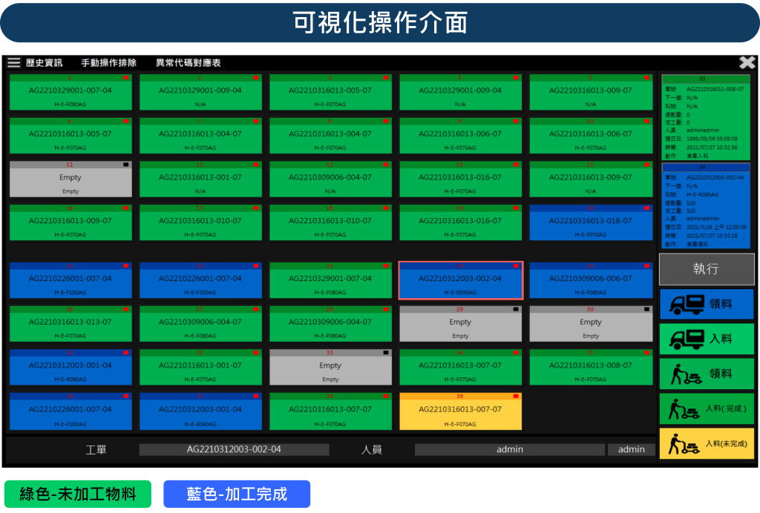760x513 pixels.
Task: Click the black status indicator on slot 11
Action: tap(126, 165)
